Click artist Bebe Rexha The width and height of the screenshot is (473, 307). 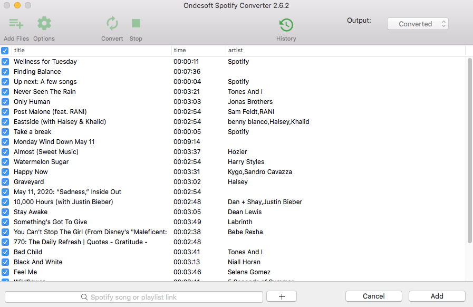245,232
